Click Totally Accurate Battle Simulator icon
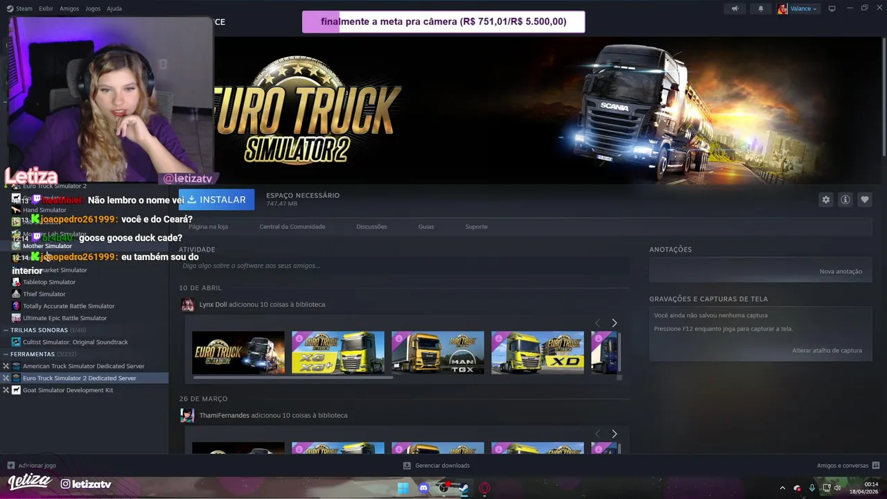Viewport: 887px width, 499px height. pyautogui.click(x=16, y=306)
